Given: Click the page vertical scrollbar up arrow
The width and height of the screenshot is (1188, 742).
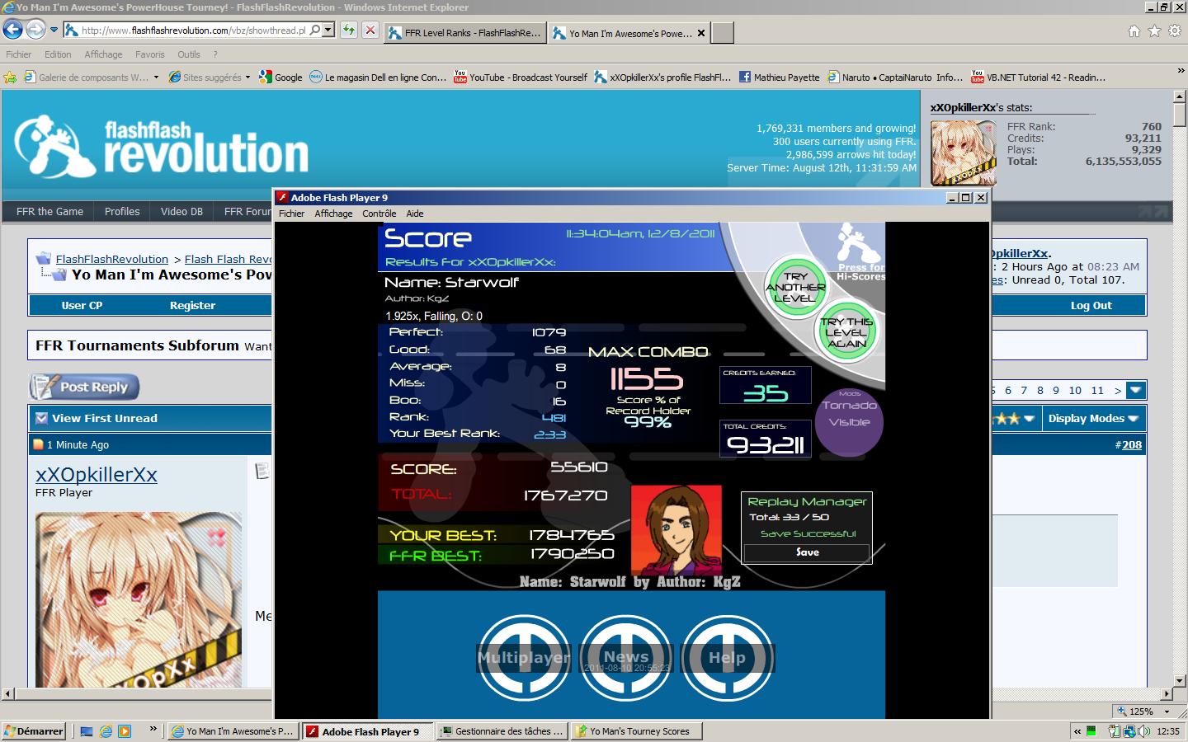Looking at the screenshot, I should pyautogui.click(x=1179, y=97).
